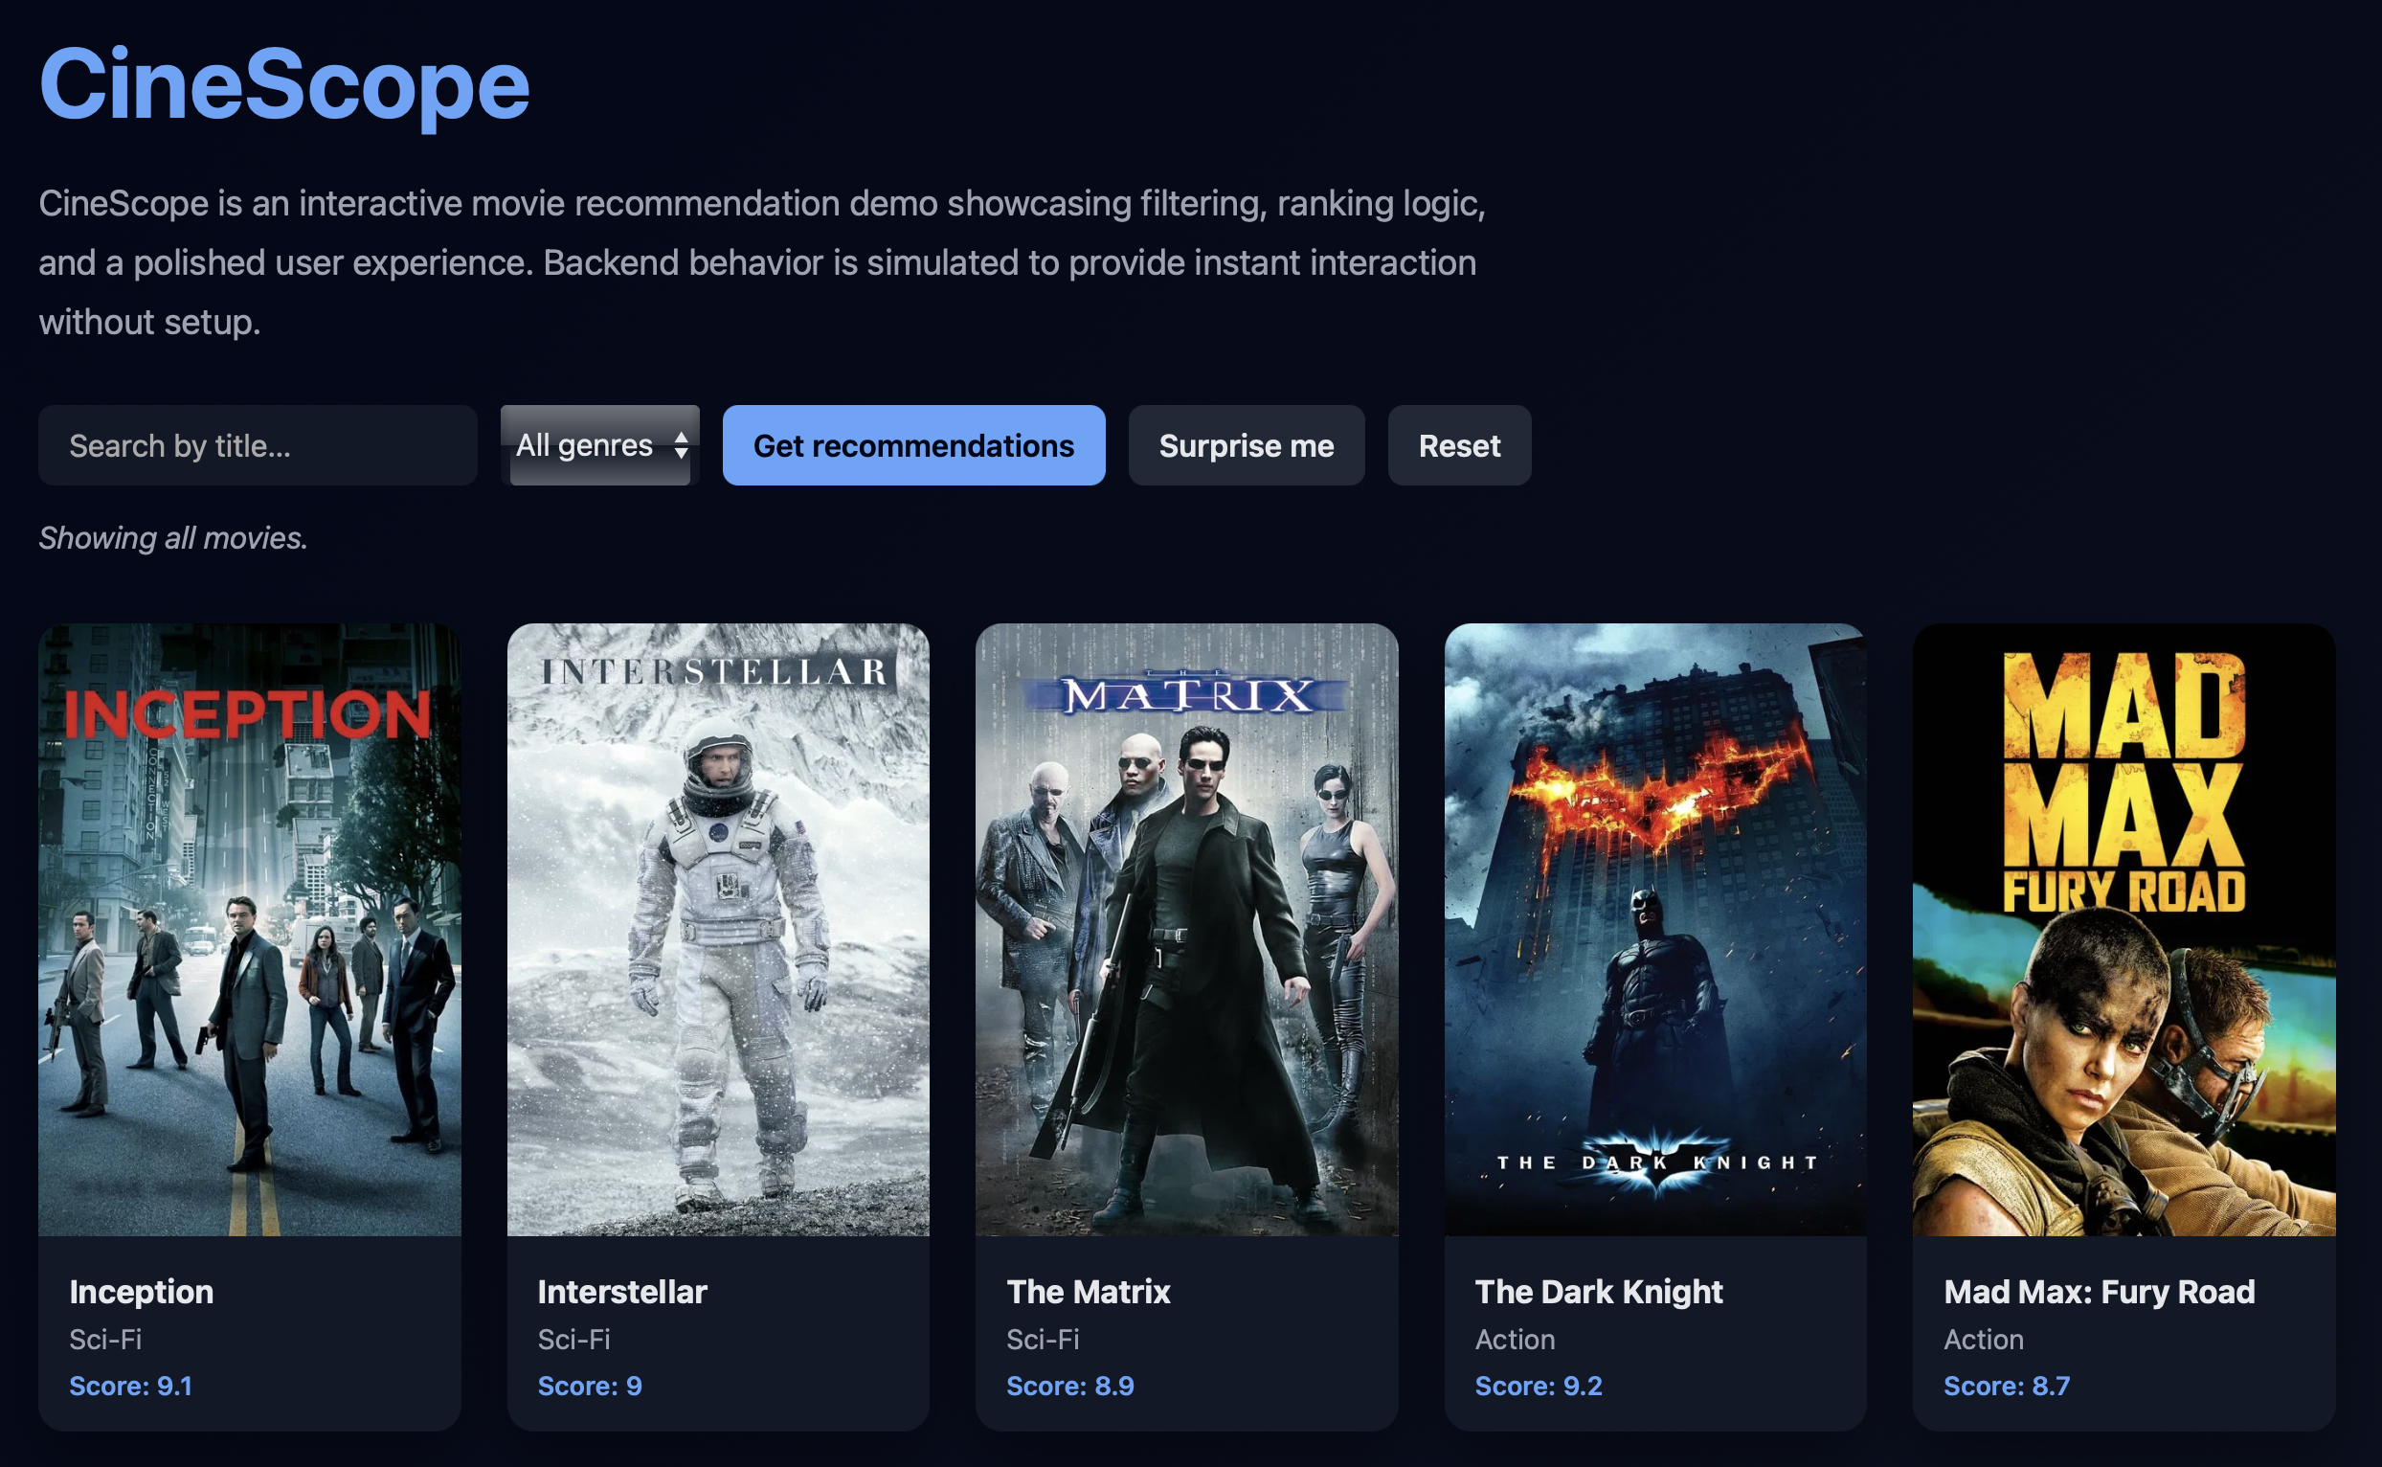Open The Dark Knight poster
2382x1467 pixels.
1654,929
